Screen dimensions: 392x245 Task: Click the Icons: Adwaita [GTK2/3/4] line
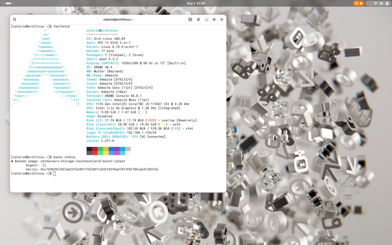(x=109, y=83)
